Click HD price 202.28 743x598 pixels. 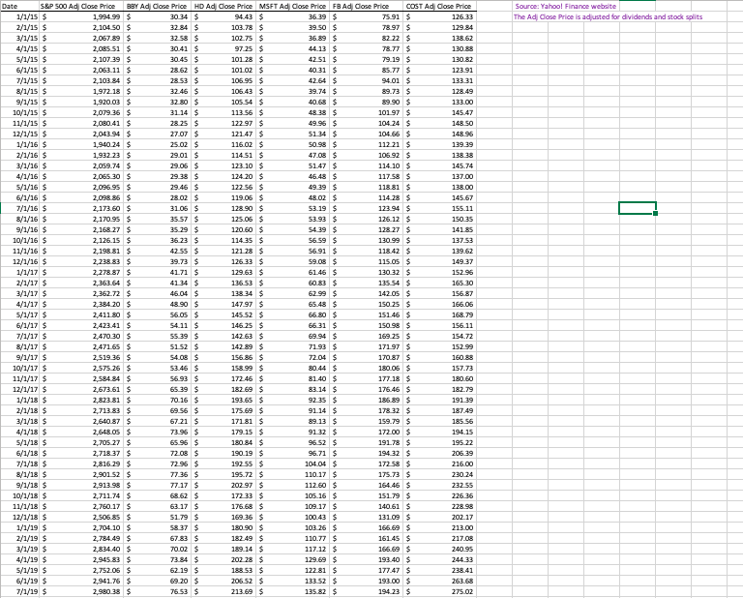pyautogui.click(x=223, y=559)
